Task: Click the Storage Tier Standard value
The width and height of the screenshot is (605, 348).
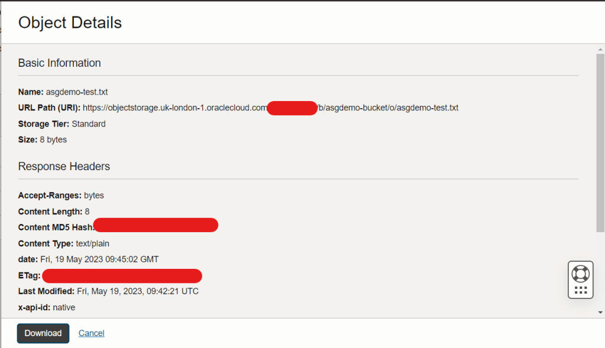Action: [88, 124]
